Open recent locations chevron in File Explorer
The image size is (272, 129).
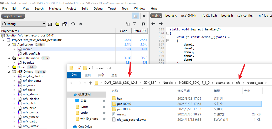point(85,83)
